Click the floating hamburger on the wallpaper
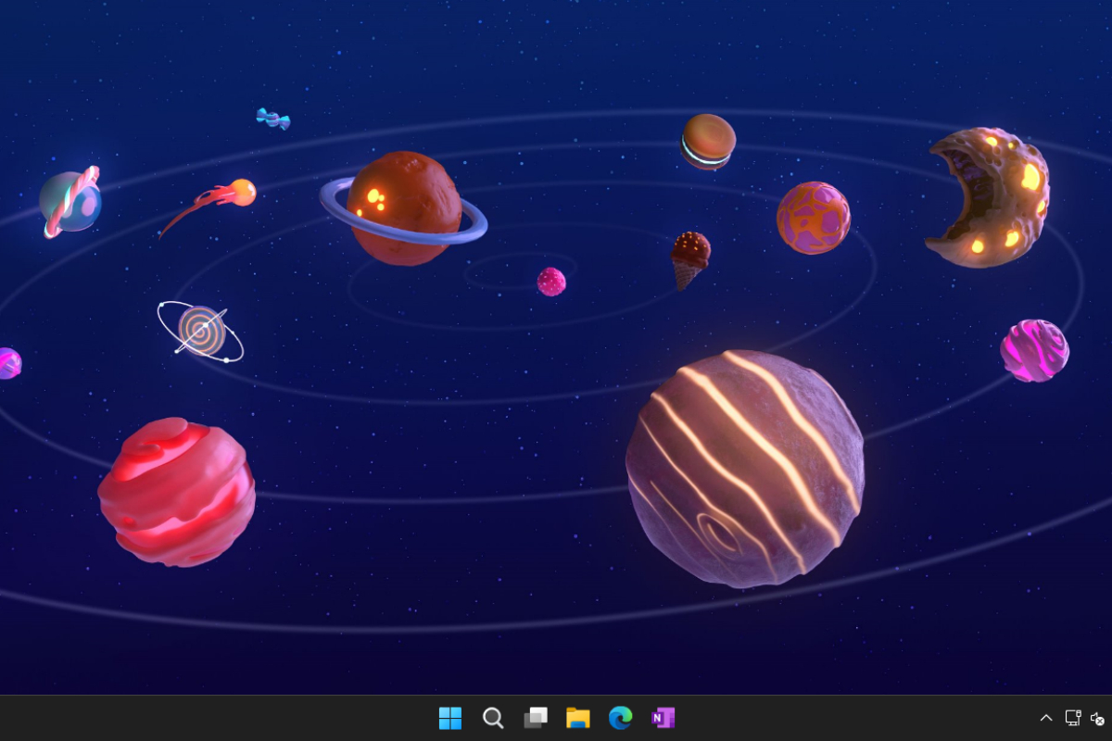The height and width of the screenshot is (741, 1112). [709, 142]
